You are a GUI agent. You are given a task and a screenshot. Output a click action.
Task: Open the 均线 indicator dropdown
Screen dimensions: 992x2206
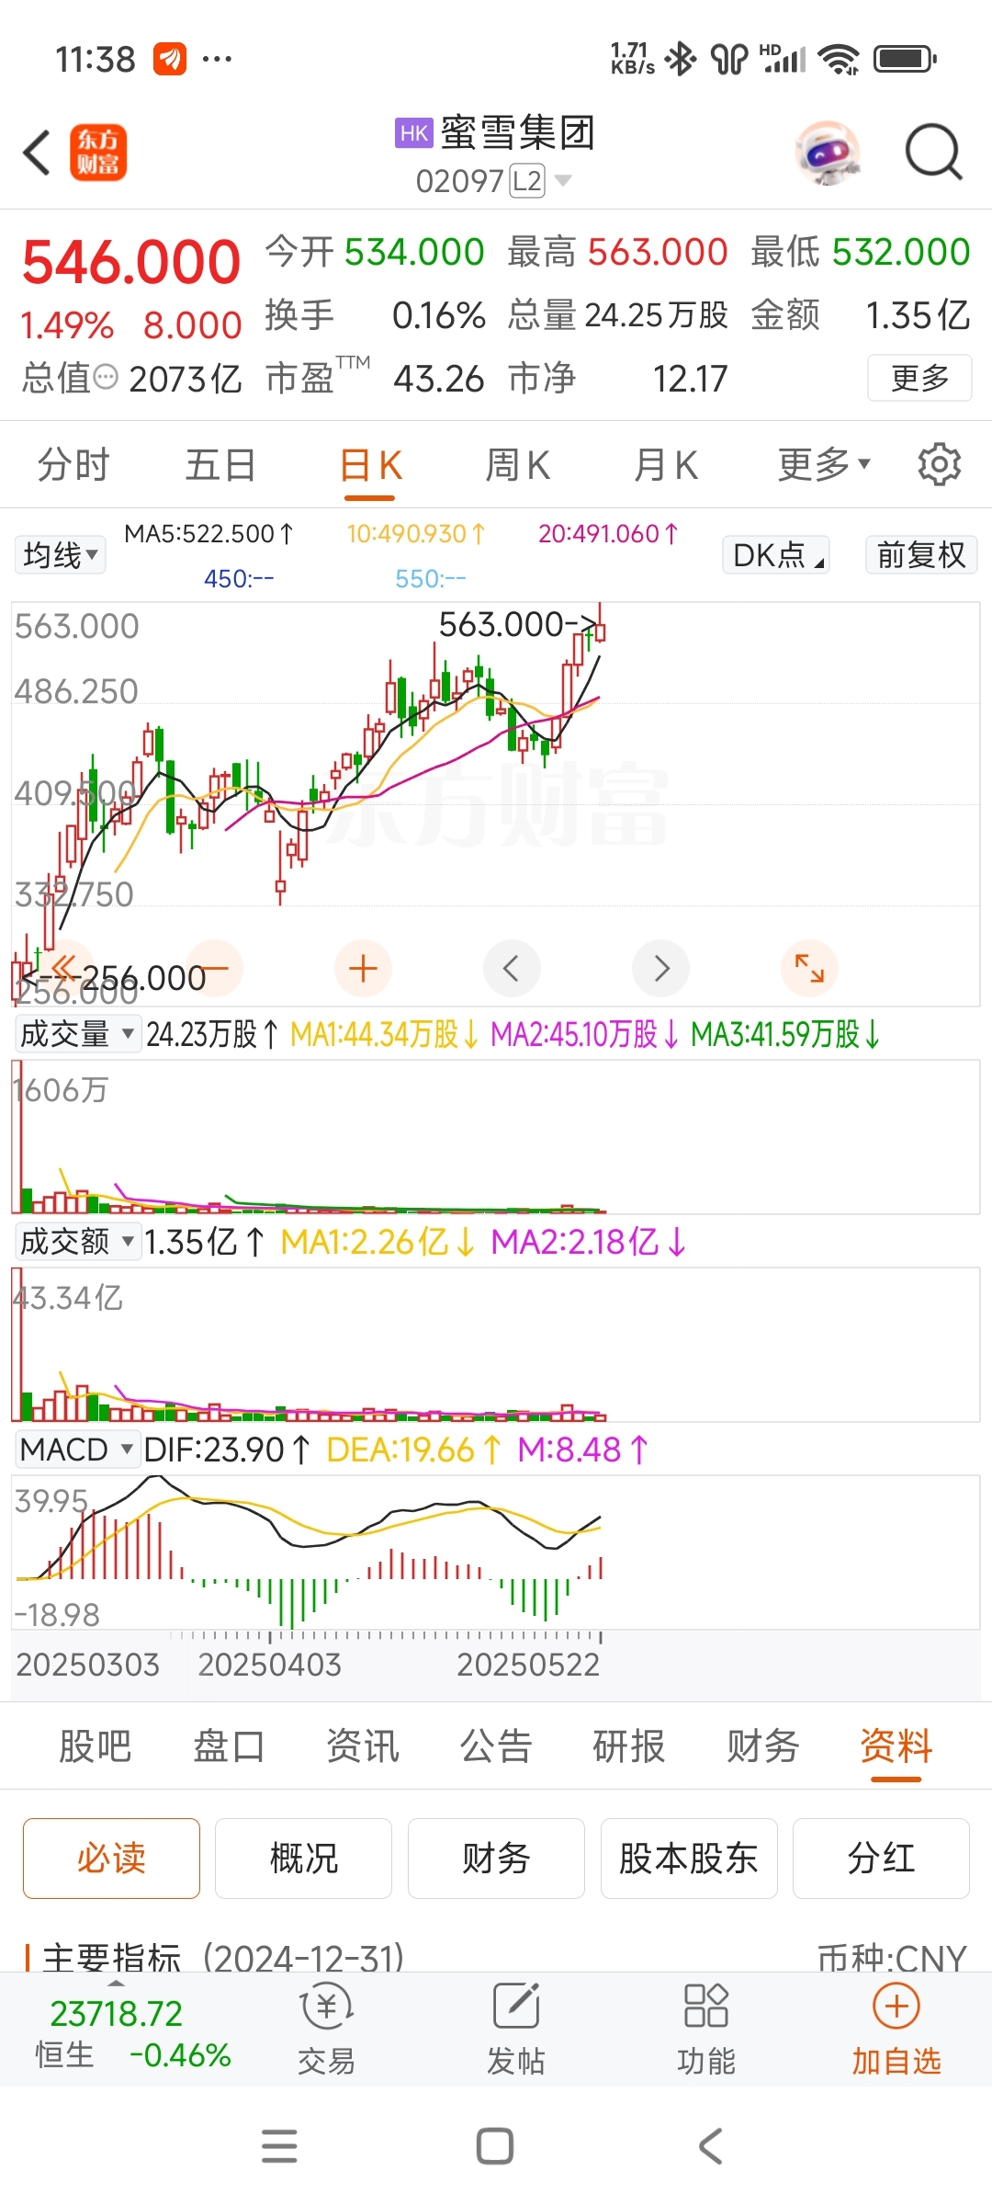pos(61,555)
